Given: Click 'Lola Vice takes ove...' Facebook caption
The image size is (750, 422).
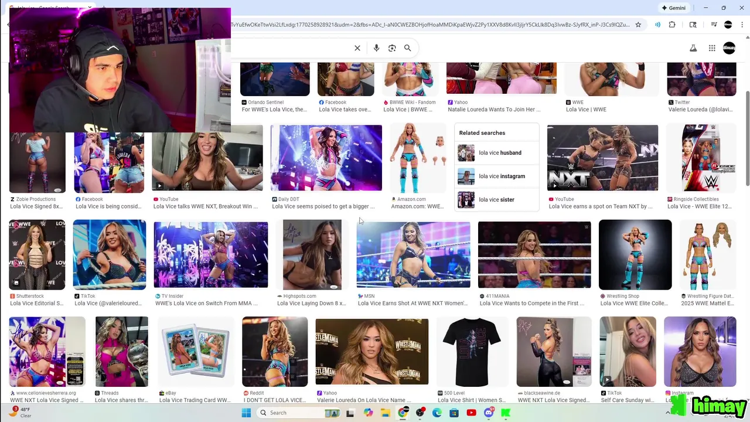Looking at the screenshot, I should [x=345, y=110].
